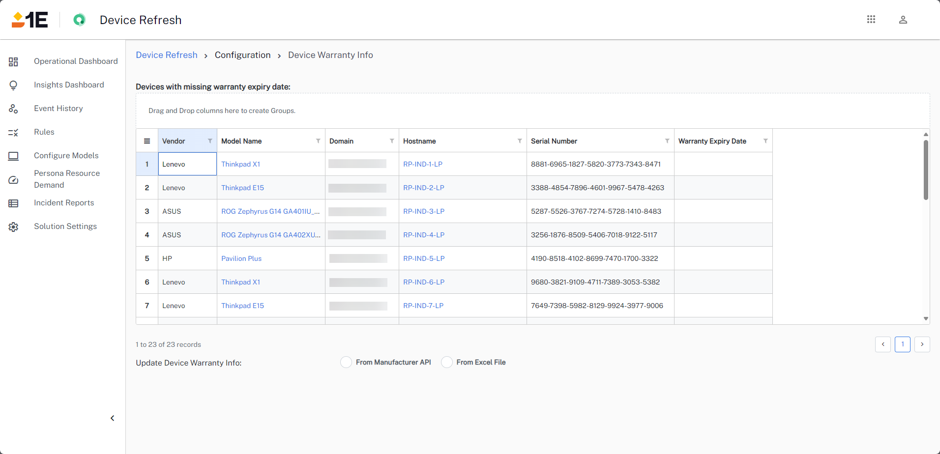Click the user account profile icon
Viewport: 940px width, 454px height.
(x=903, y=20)
